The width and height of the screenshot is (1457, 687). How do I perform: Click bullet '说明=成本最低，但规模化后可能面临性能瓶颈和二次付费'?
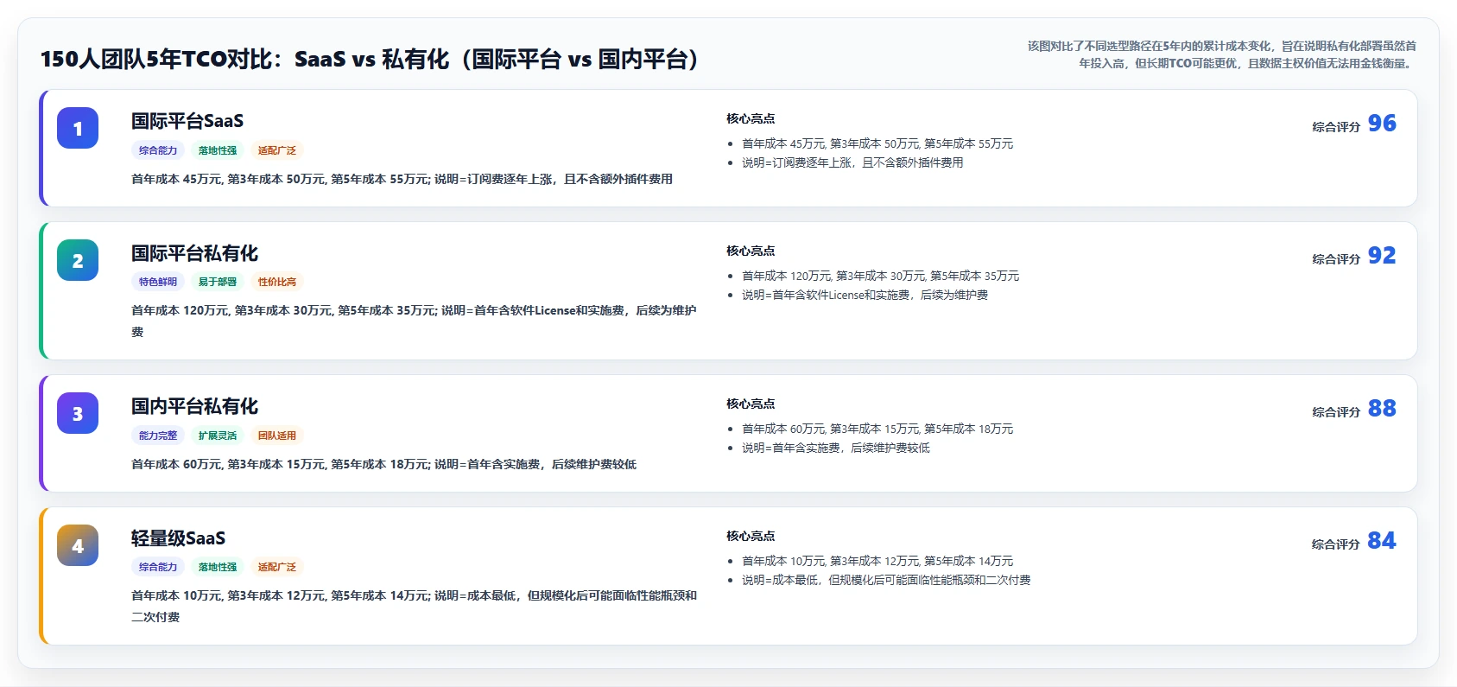886,580
